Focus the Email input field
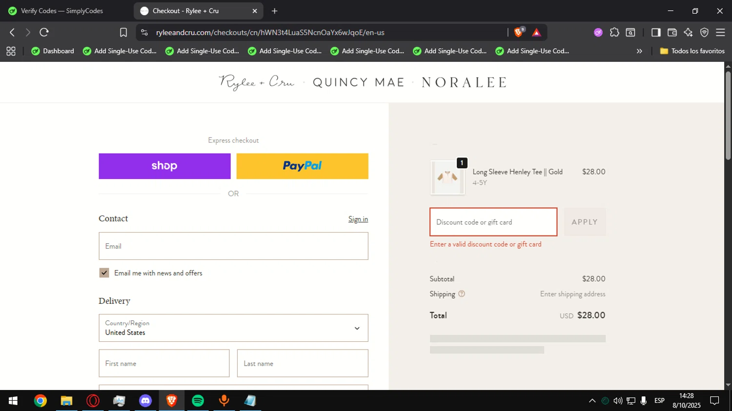 (x=233, y=246)
